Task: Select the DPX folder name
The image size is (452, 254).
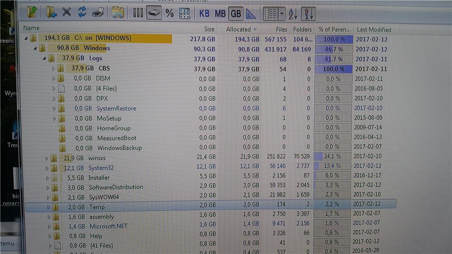Action: (102, 98)
